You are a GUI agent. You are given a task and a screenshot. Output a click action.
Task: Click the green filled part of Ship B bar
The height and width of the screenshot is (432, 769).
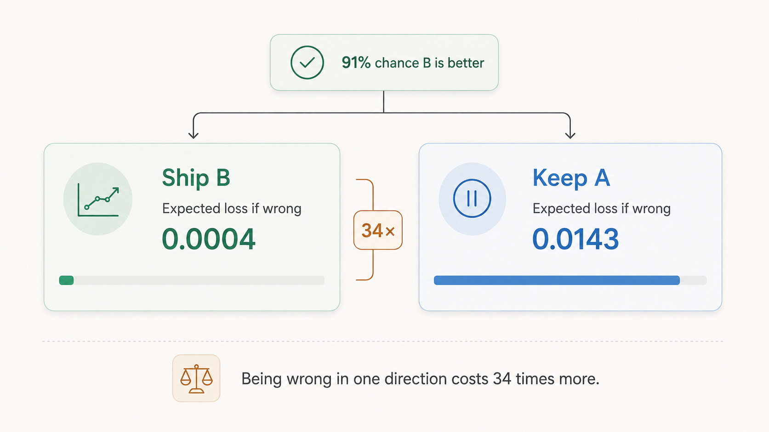tap(67, 280)
